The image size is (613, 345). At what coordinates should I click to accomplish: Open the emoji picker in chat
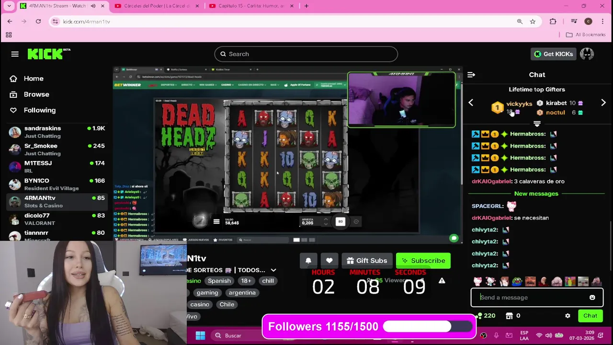click(592, 298)
